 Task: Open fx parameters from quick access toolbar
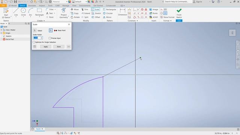(x=96, y=1)
